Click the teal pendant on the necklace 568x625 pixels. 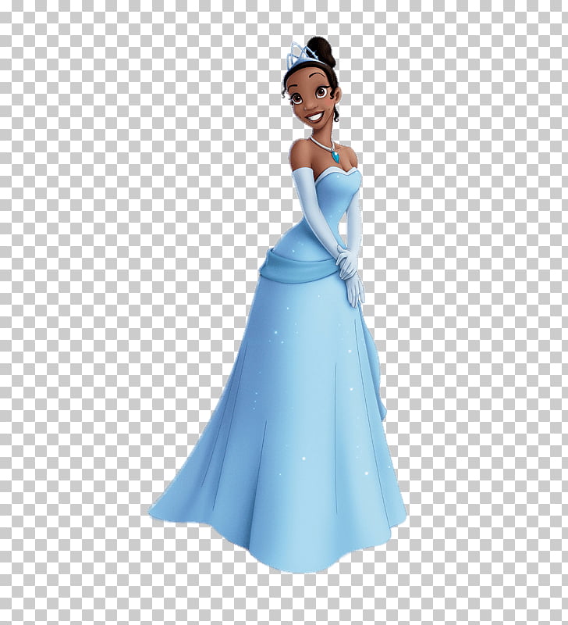tap(335, 155)
